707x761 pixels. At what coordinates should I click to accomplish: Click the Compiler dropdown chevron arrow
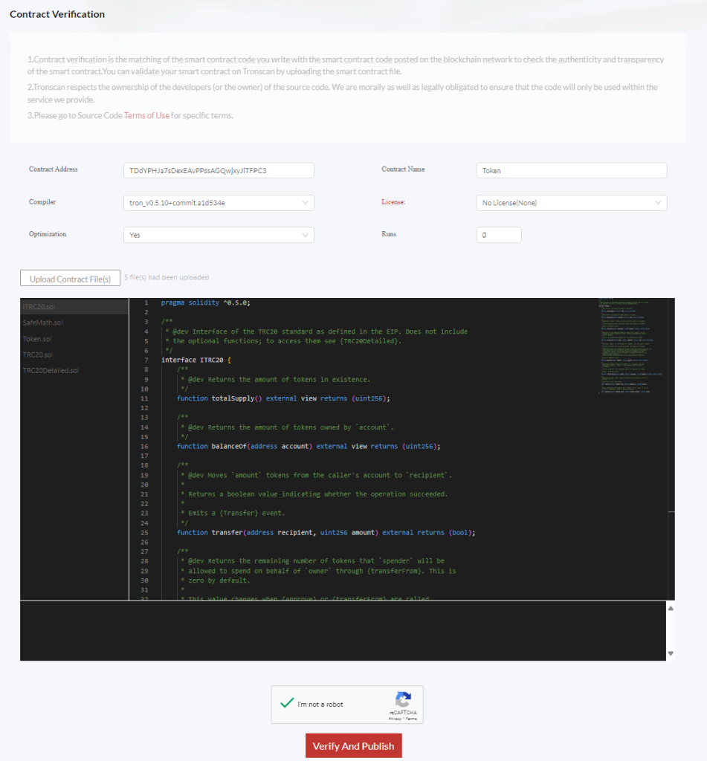point(305,203)
